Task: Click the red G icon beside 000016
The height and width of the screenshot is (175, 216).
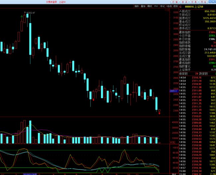Action: [180, 7]
